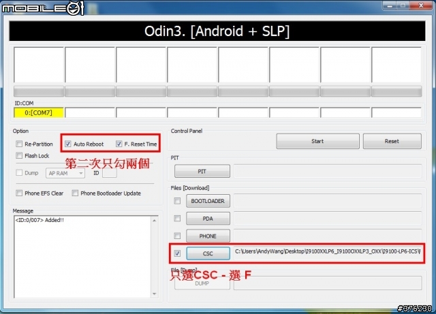Uncheck the Auto Reboot checkbox
Image resolution: width=436 pixels, height=314 pixels.
(x=67, y=144)
